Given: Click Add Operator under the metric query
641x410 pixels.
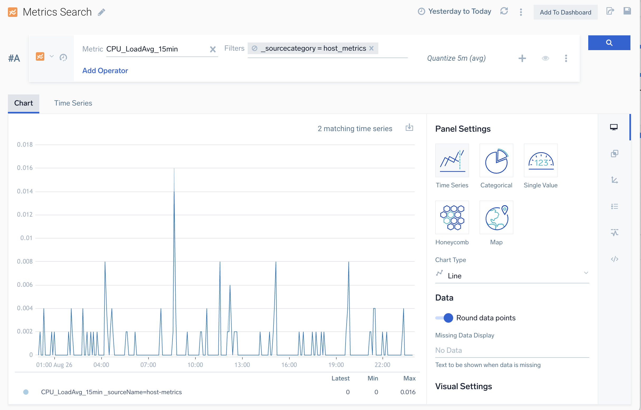Looking at the screenshot, I should (105, 70).
